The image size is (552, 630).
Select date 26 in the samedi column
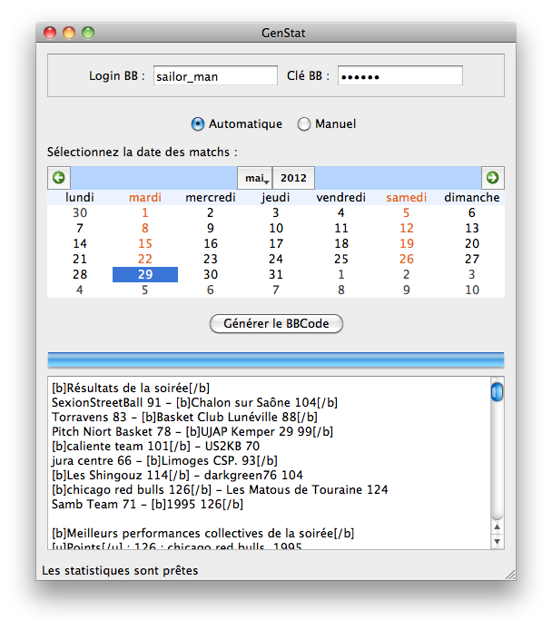pos(407,259)
